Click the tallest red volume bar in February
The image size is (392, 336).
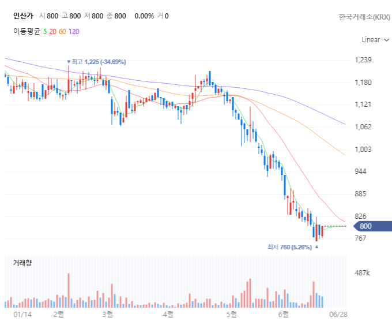coord(69,290)
